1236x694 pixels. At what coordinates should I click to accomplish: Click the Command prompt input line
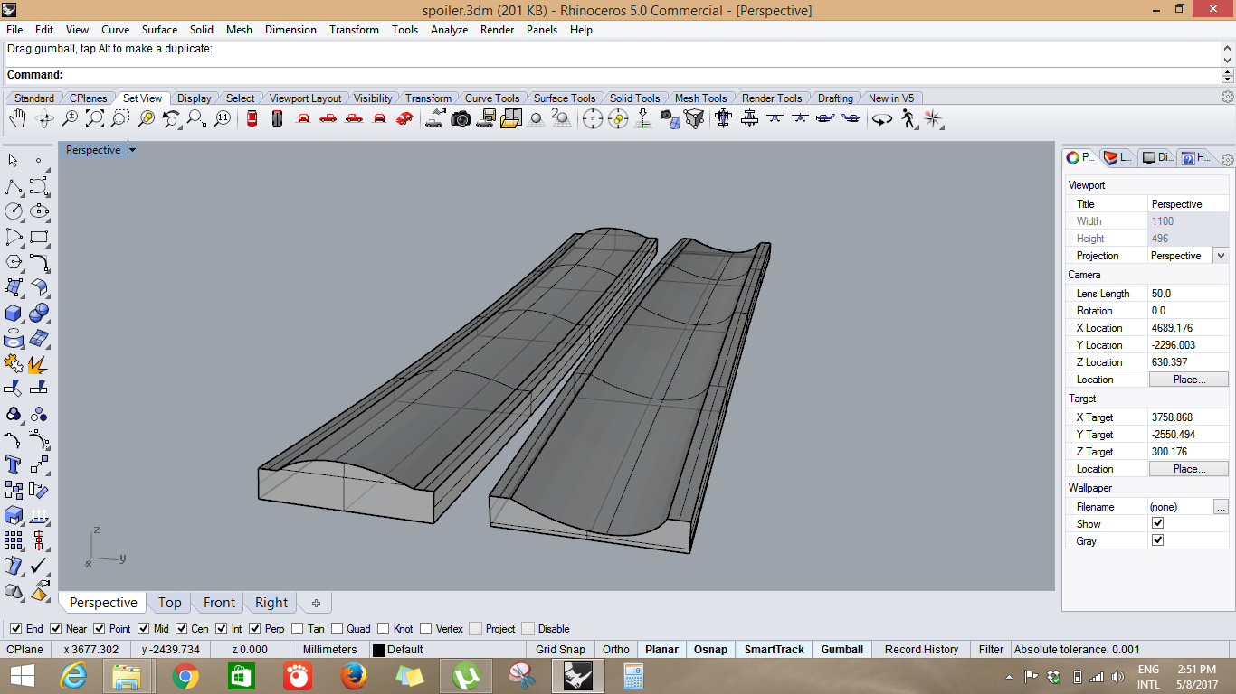[612, 75]
